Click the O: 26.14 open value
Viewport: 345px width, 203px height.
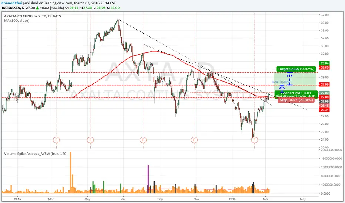[72, 8]
